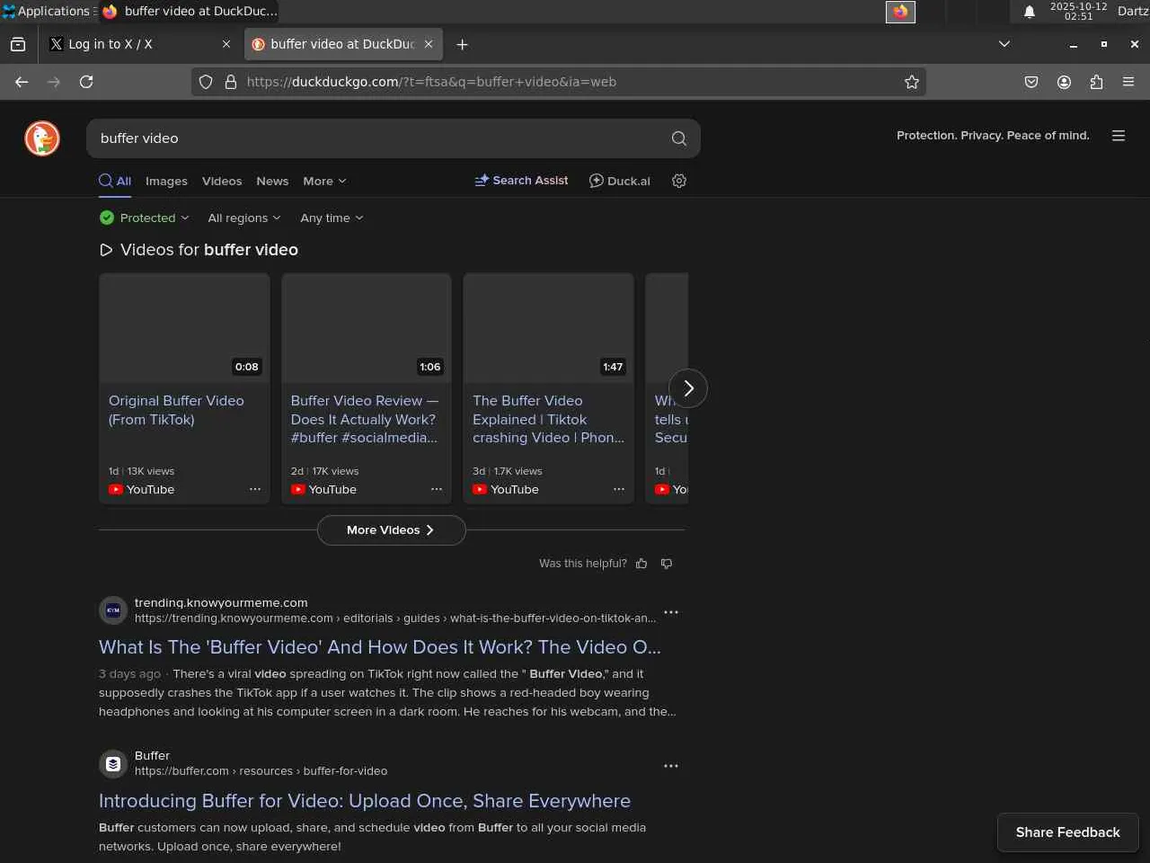Click the search magnifier icon in search box
Image resolution: width=1150 pixels, height=863 pixels.
tap(679, 138)
